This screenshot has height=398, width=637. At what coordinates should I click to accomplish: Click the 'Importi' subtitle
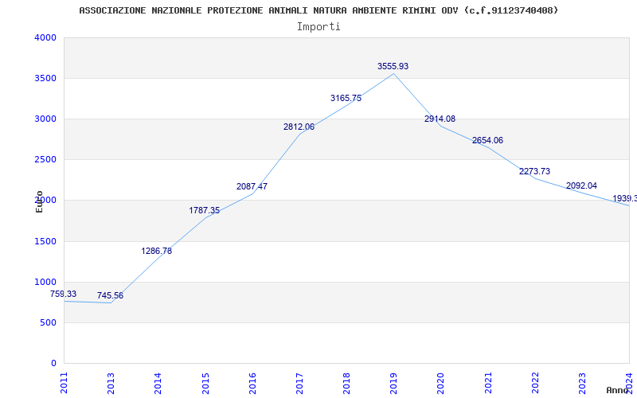[x=318, y=27]
